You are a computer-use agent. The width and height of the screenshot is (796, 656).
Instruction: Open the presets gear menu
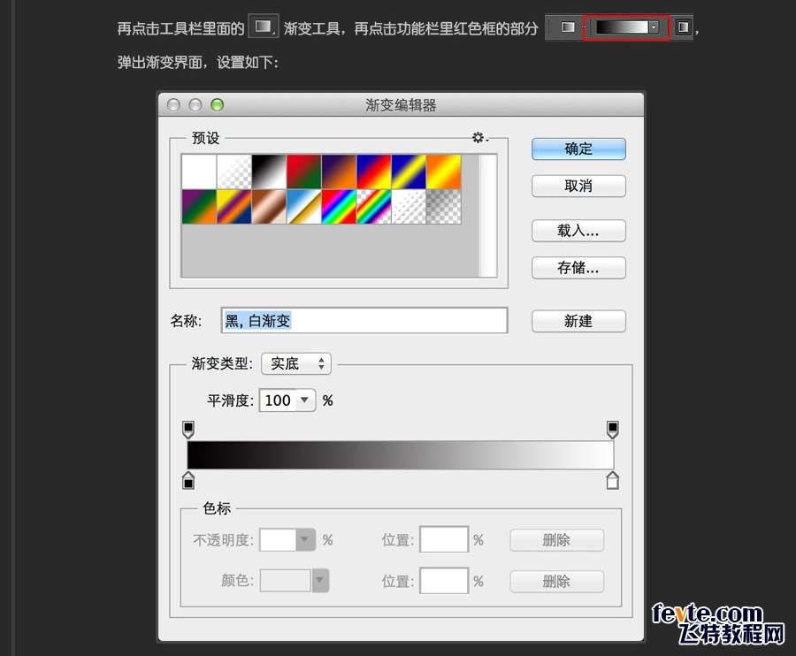[x=479, y=138]
